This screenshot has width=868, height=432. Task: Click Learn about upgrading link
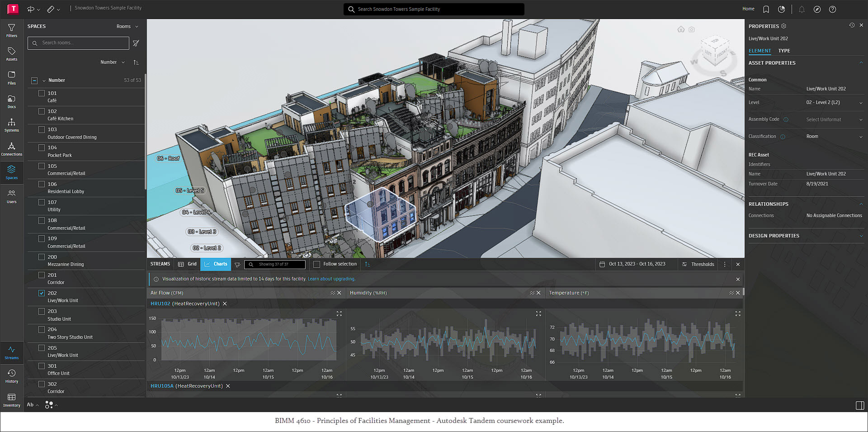pyautogui.click(x=331, y=279)
